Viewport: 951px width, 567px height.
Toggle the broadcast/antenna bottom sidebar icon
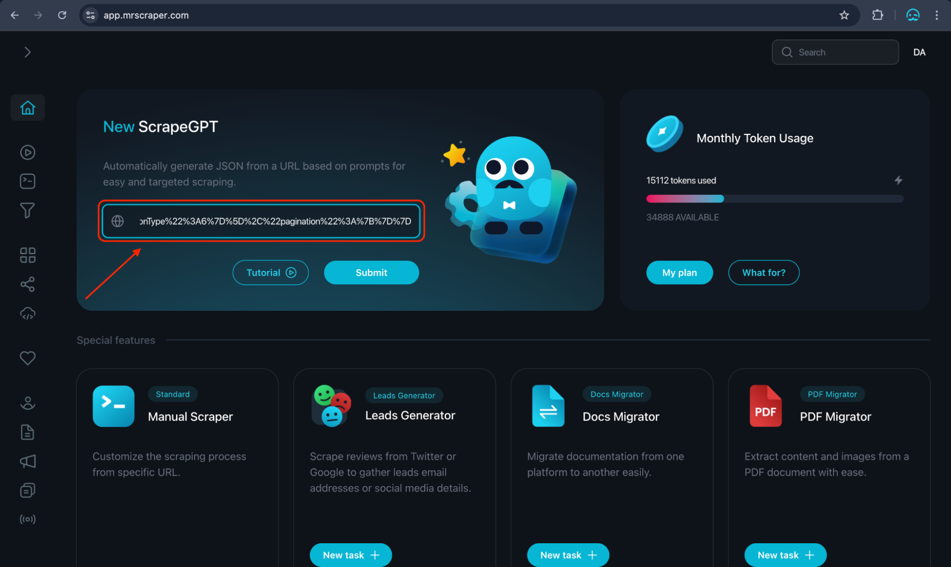pyautogui.click(x=27, y=520)
